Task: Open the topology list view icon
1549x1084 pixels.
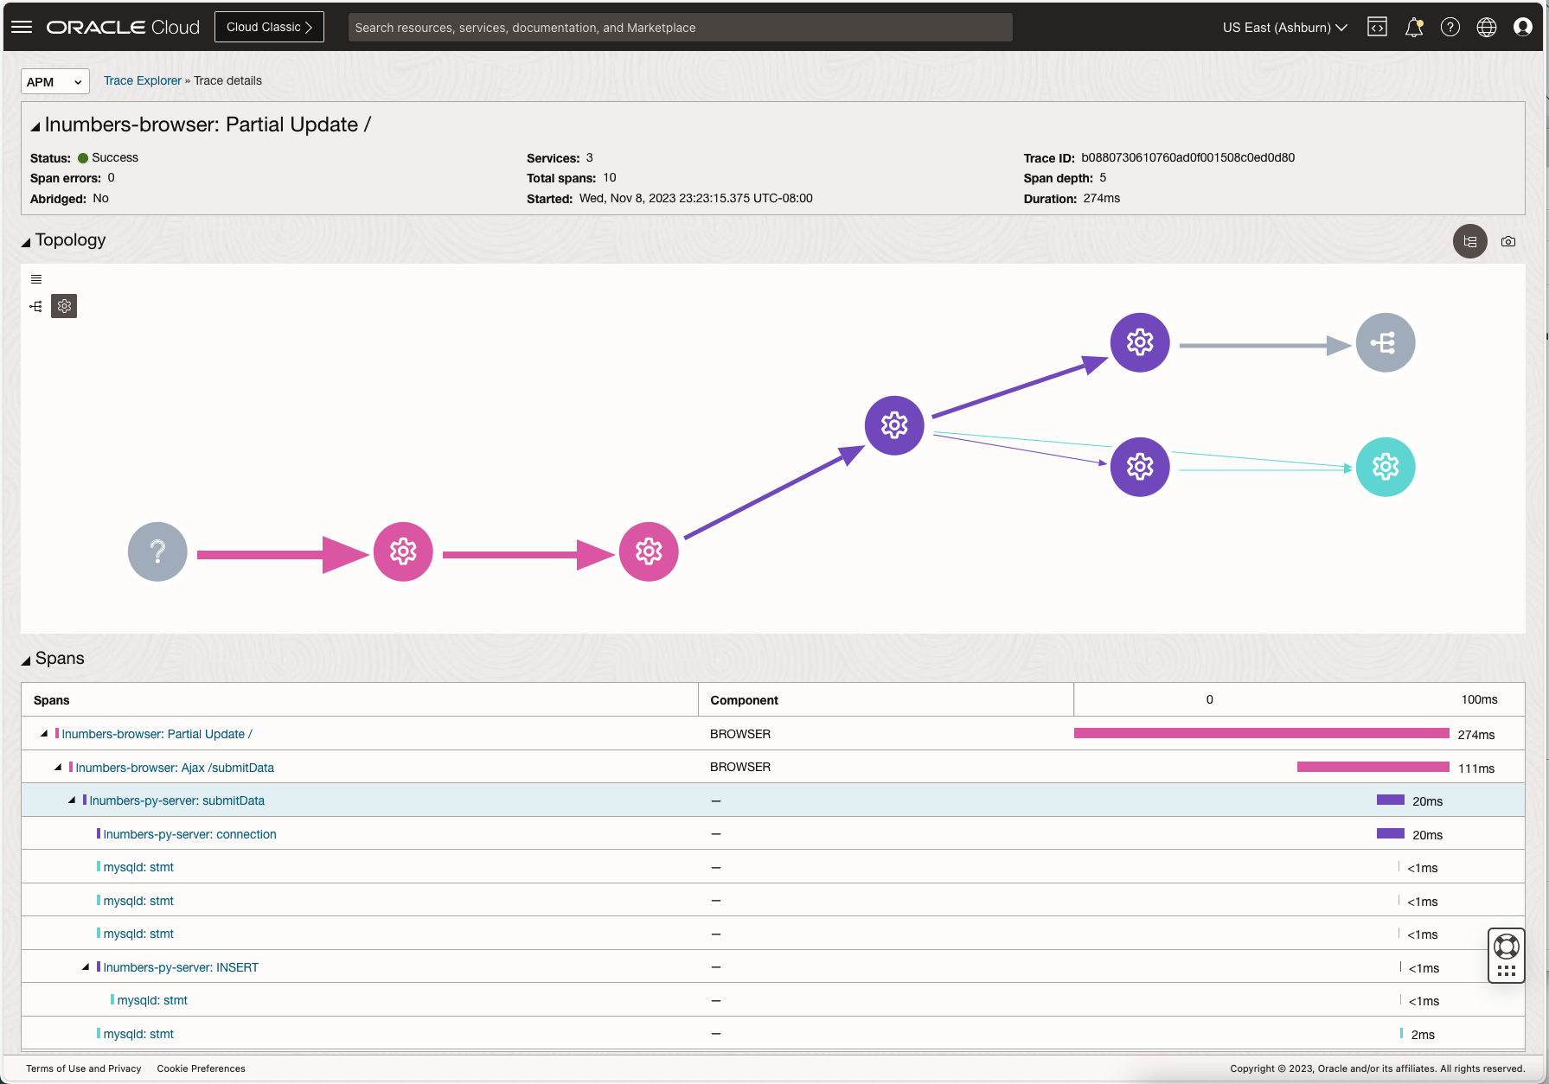Action: pyautogui.click(x=35, y=278)
